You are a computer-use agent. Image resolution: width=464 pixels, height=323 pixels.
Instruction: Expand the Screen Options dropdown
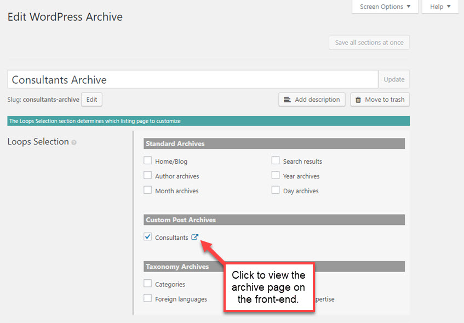click(385, 7)
